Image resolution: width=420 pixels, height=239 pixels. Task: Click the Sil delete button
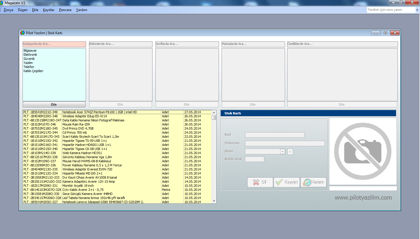click(260, 182)
